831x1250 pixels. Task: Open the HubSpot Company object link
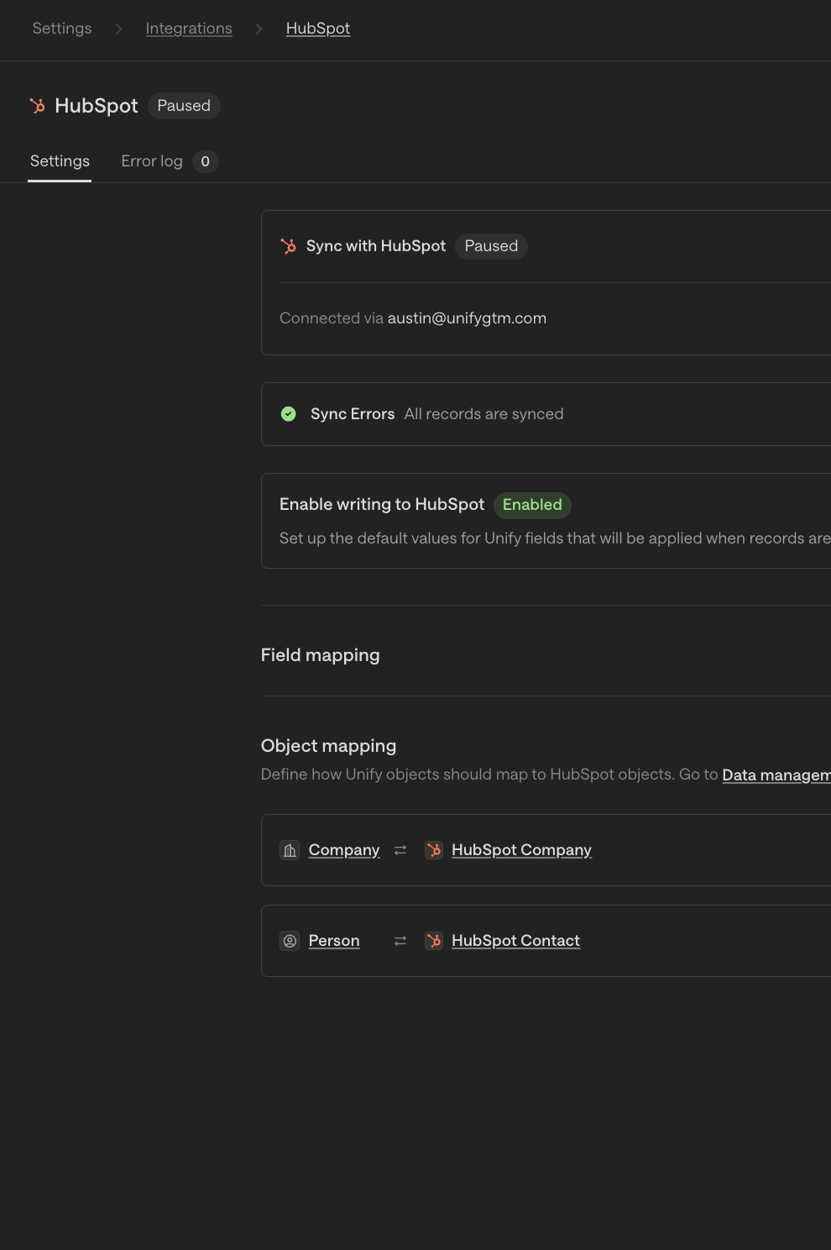521,850
